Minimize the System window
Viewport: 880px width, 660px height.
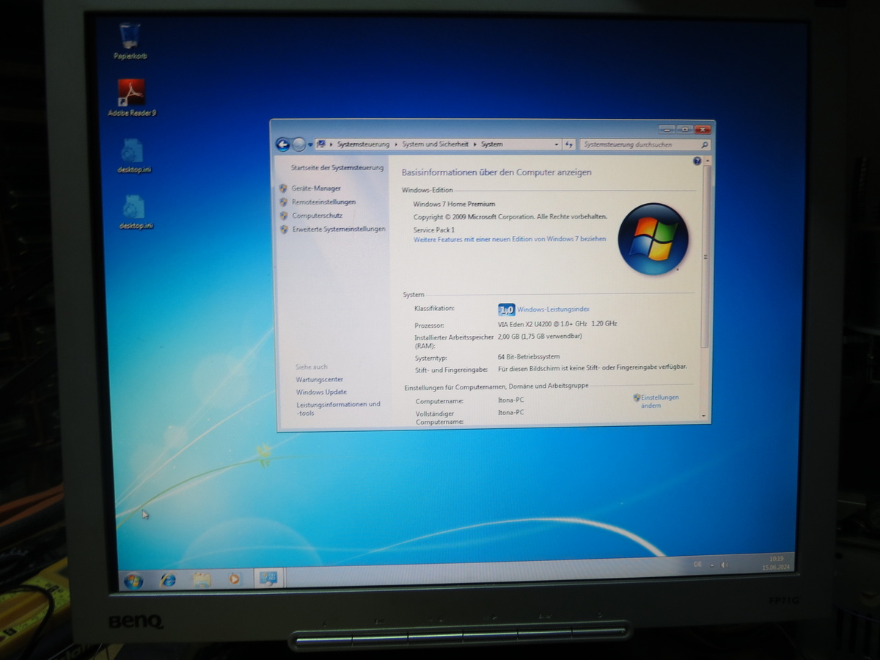coord(666,129)
